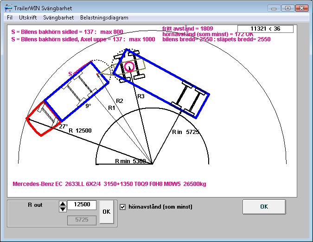Click the 11321 < 36 value box
Screen dimensions: 313x242
click(x=265, y=29)
